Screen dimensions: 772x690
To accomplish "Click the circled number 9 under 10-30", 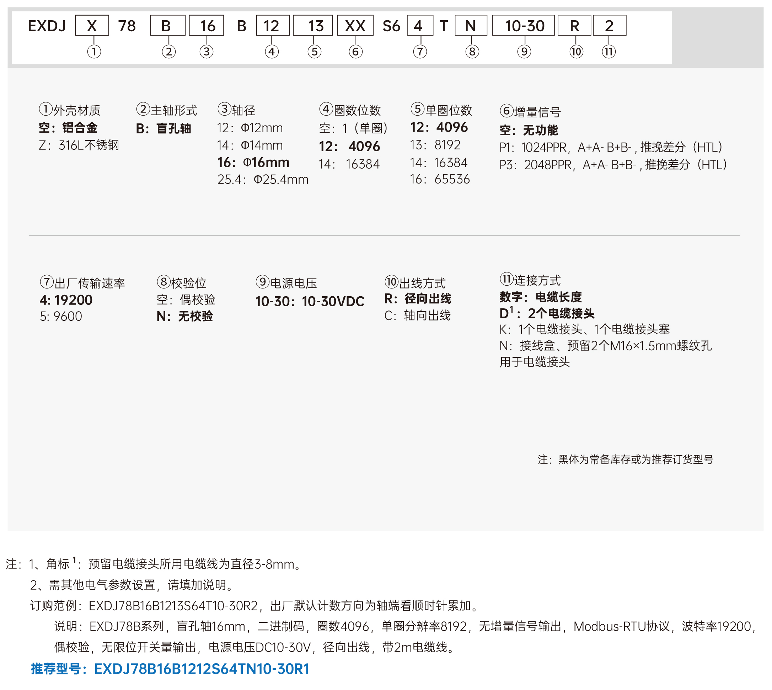I will point(524,51).
